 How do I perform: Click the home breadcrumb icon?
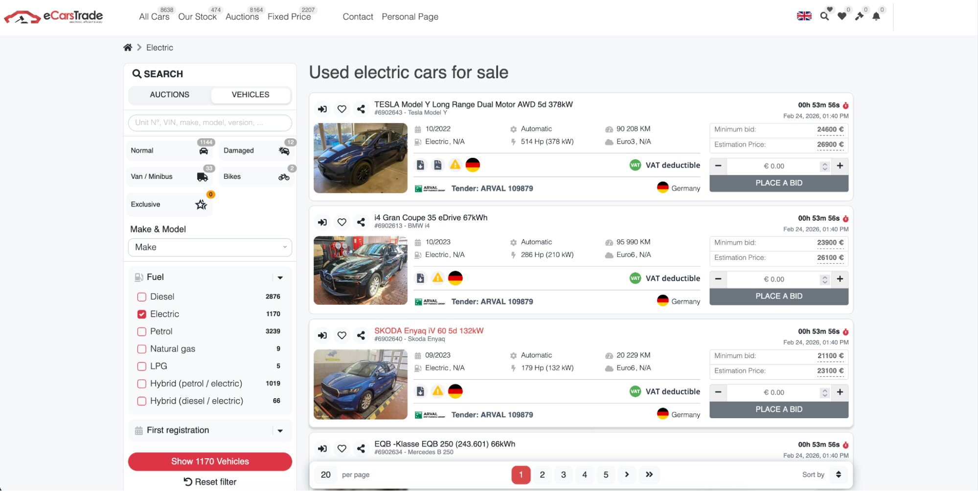(x=128, y=47)
